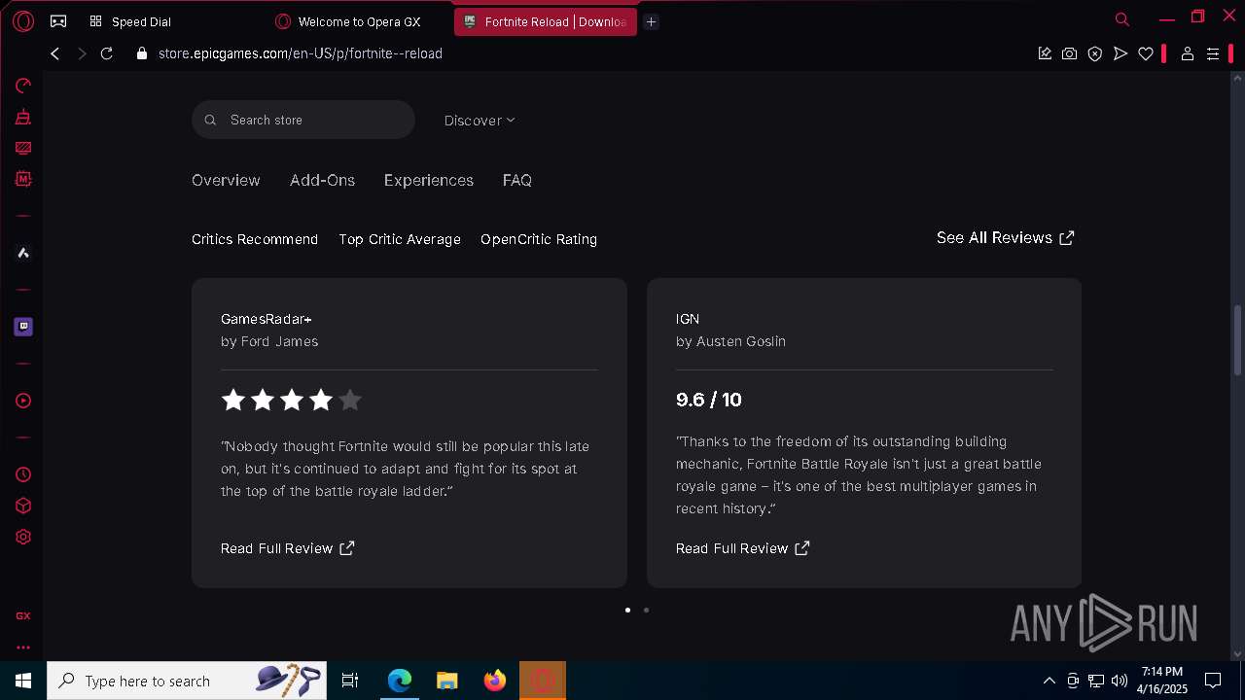This screenshot has width=1245, height=700.
Task: Open sidebar setup three-dots menu
Action: [x=23, y=647]
